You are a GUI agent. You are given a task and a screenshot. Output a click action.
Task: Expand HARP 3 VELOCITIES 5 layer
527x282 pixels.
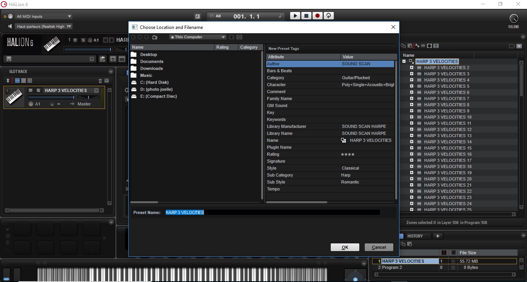point(411,86)
